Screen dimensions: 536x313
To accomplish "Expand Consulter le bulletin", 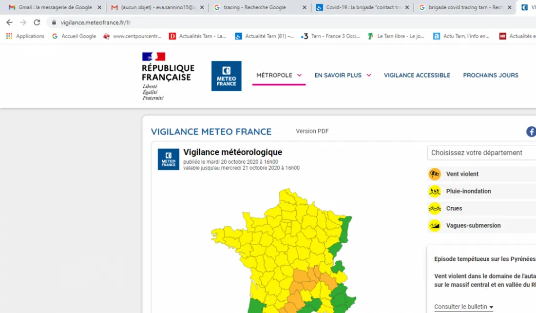I will (463, 307).
